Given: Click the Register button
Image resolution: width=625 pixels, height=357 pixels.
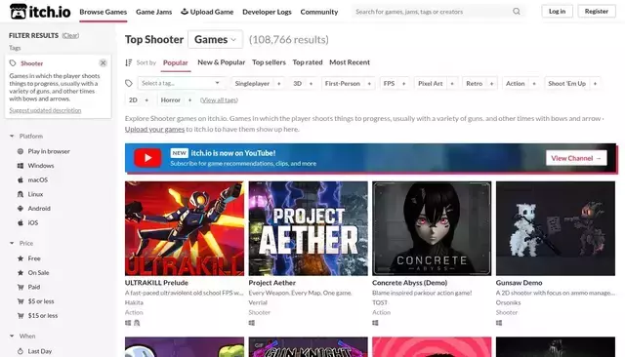Looking at the screenshot, I should coord(597,11).
